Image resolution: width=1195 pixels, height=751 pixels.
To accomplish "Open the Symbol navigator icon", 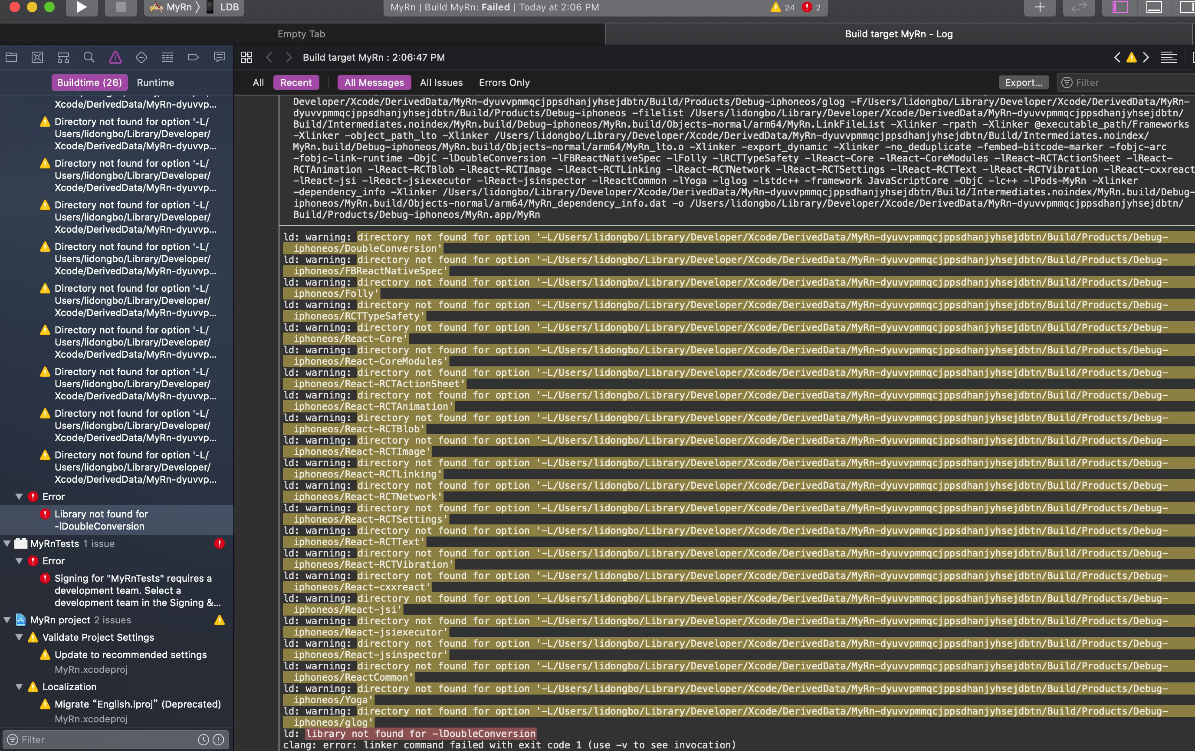I will 63,58.
